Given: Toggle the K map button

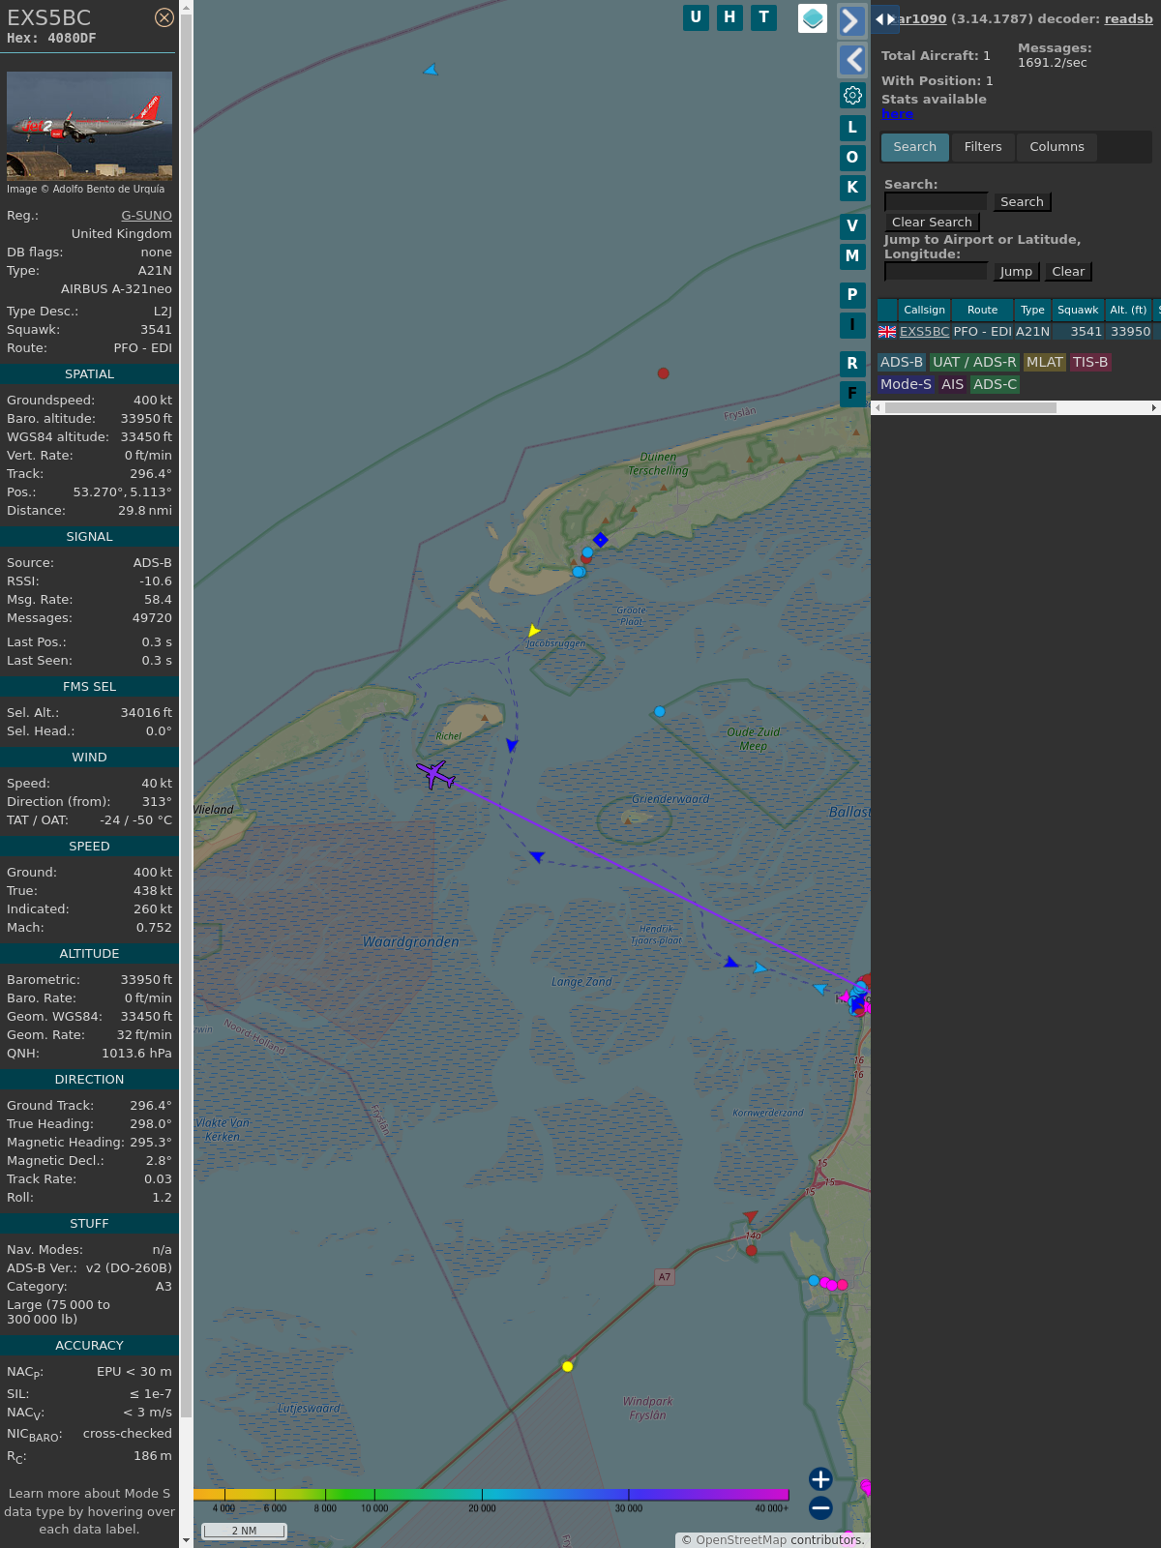Looking at the screenshot, I should pyautogui.click(x=852, y=188).
